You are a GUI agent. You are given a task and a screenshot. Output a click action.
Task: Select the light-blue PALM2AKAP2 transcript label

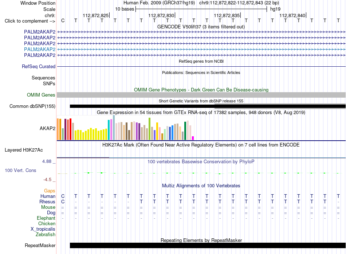tap(40, 49)
